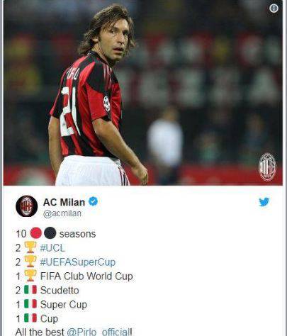Open the Twitter bird logo
This screenshot has height=336, width=287.
(x=264, y=202)
